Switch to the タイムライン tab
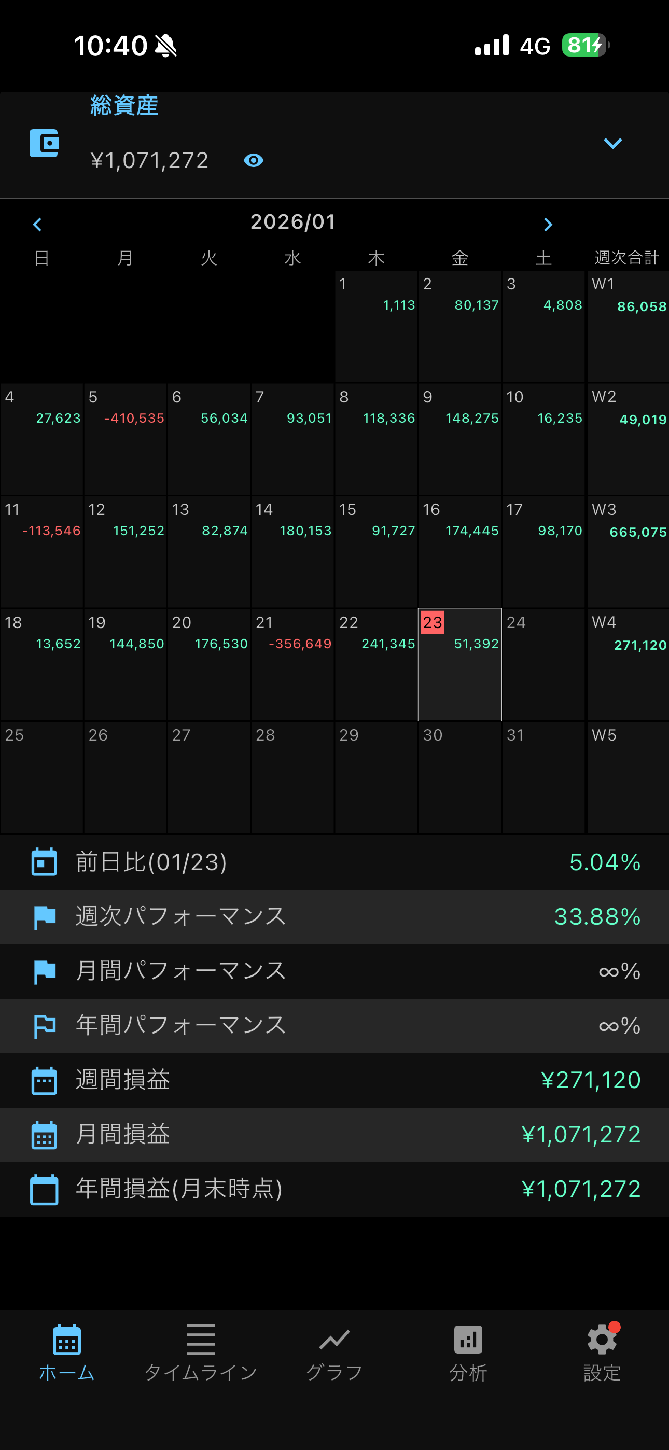Screen dimensions: 669x1450 [x=201, y=1351]
